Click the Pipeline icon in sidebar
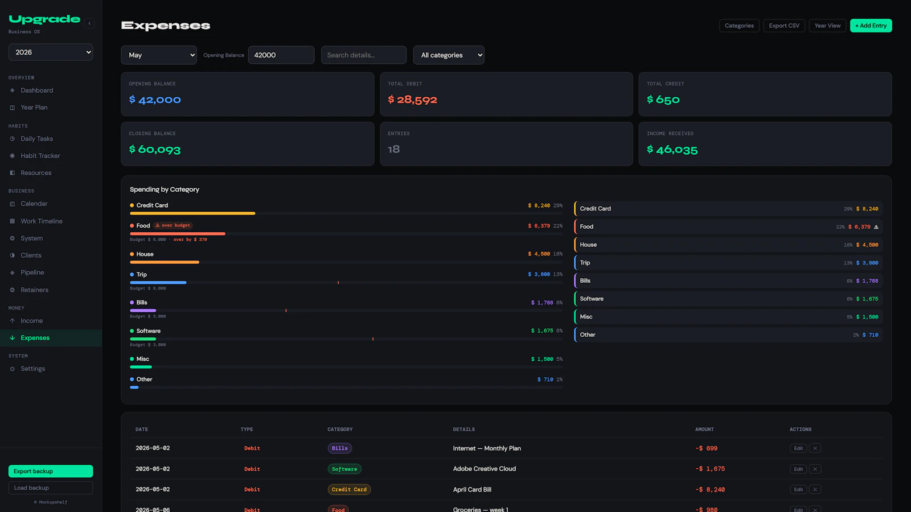This screenshot has width=911, height=512. point(13,272)
